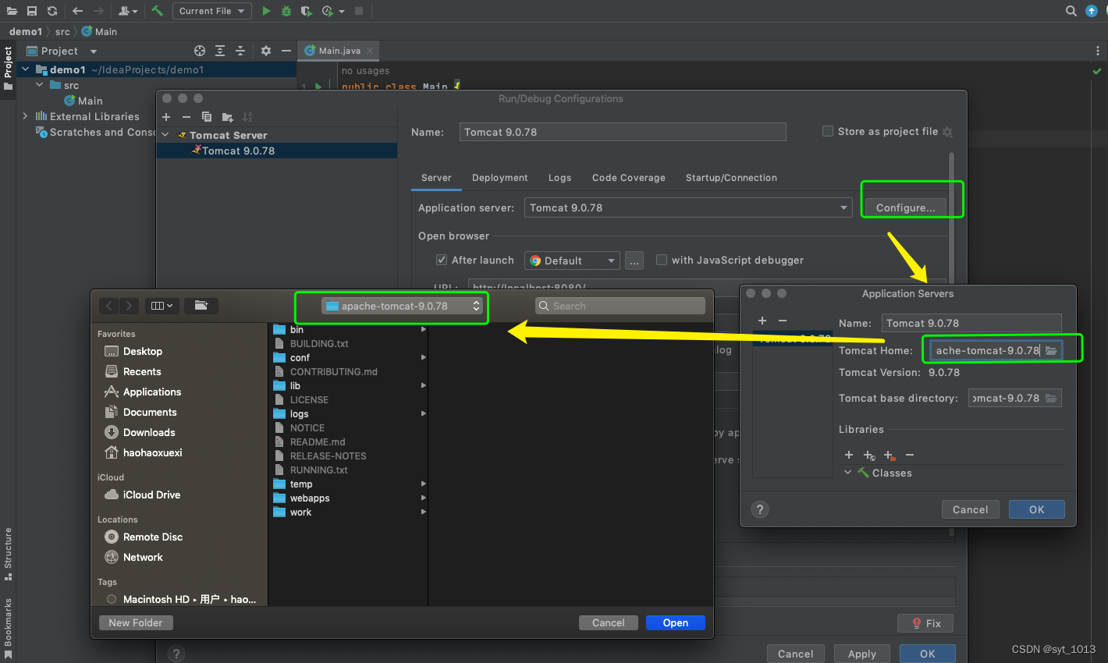Collapse the Classes node under Libraries
The width and height of the screenshot is (1108, 663).
847,473
